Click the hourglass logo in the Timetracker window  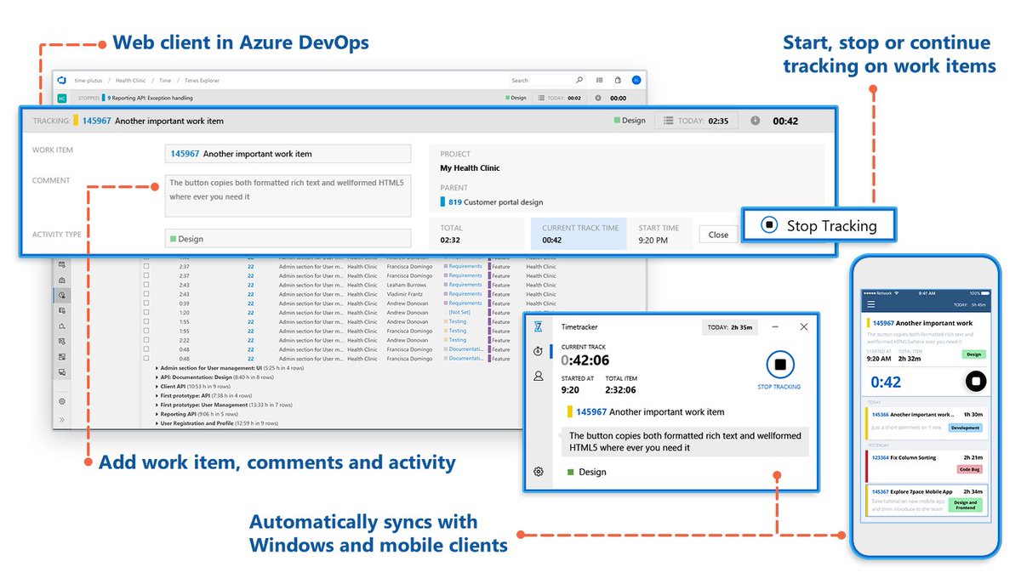(x=538, y=326)
